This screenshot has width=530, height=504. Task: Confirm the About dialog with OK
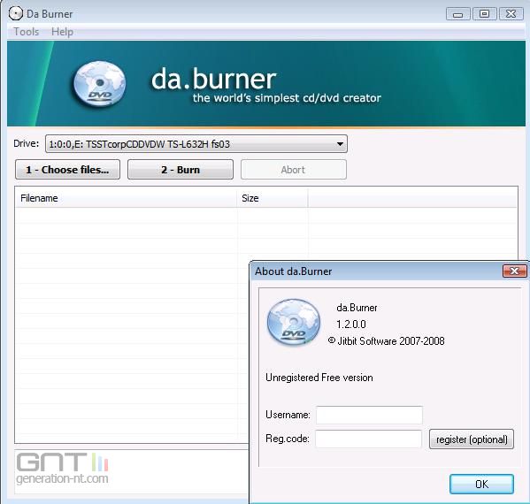coord(481,484)
